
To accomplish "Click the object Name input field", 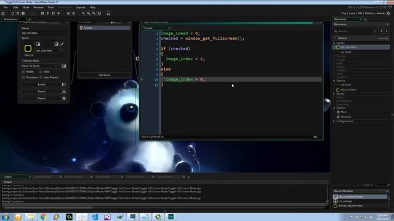I will pos(44,33).
